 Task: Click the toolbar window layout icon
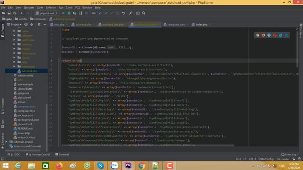[x=138, y=13]
